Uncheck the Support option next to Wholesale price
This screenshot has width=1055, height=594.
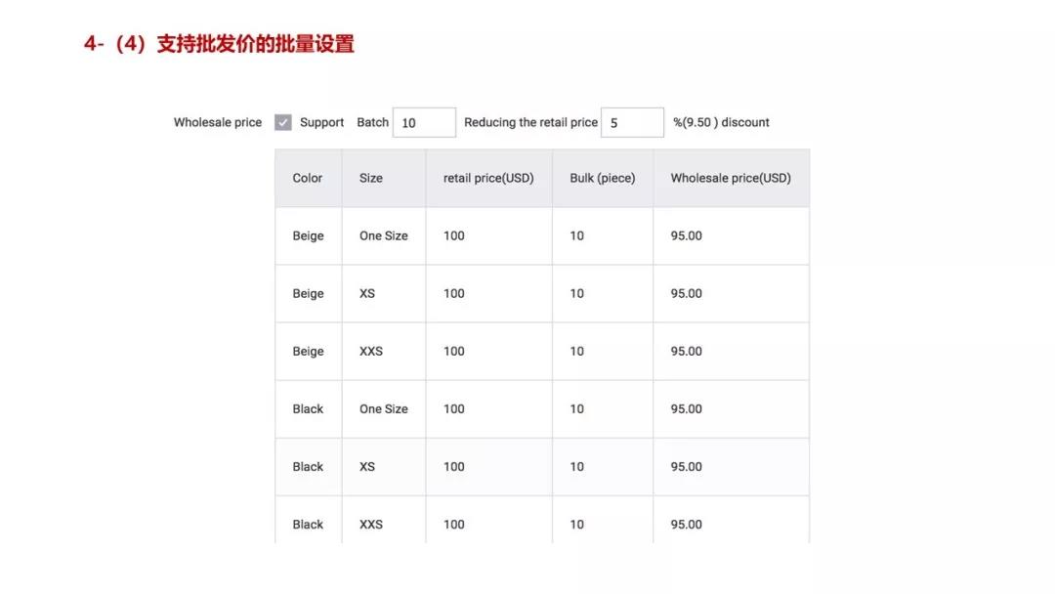[x=282, y=121]
